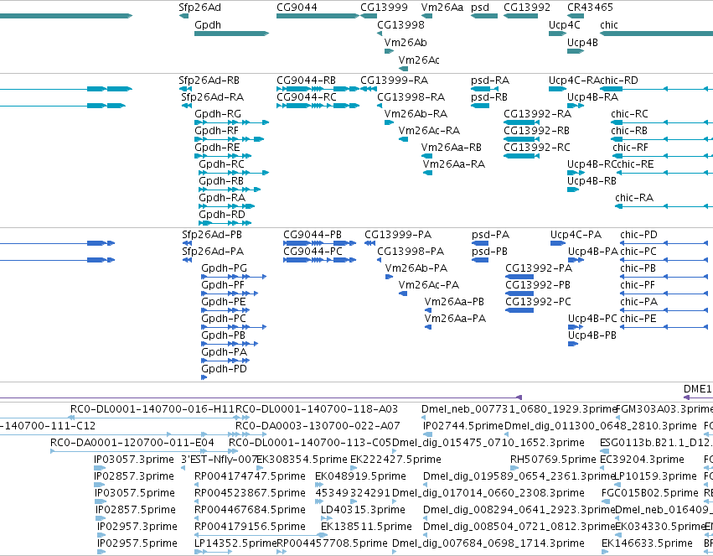Click EST RC0-DA0001-120700-011-E04
The height and width of the screenshot is (556, 713).
coord(132,443)
